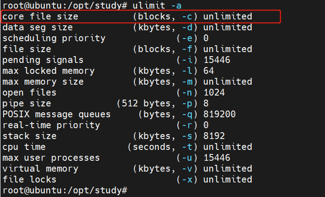This screenshot has width=325, height=197.
Task: Click the '-d' flag in data seg row
Action: [187, 27]
